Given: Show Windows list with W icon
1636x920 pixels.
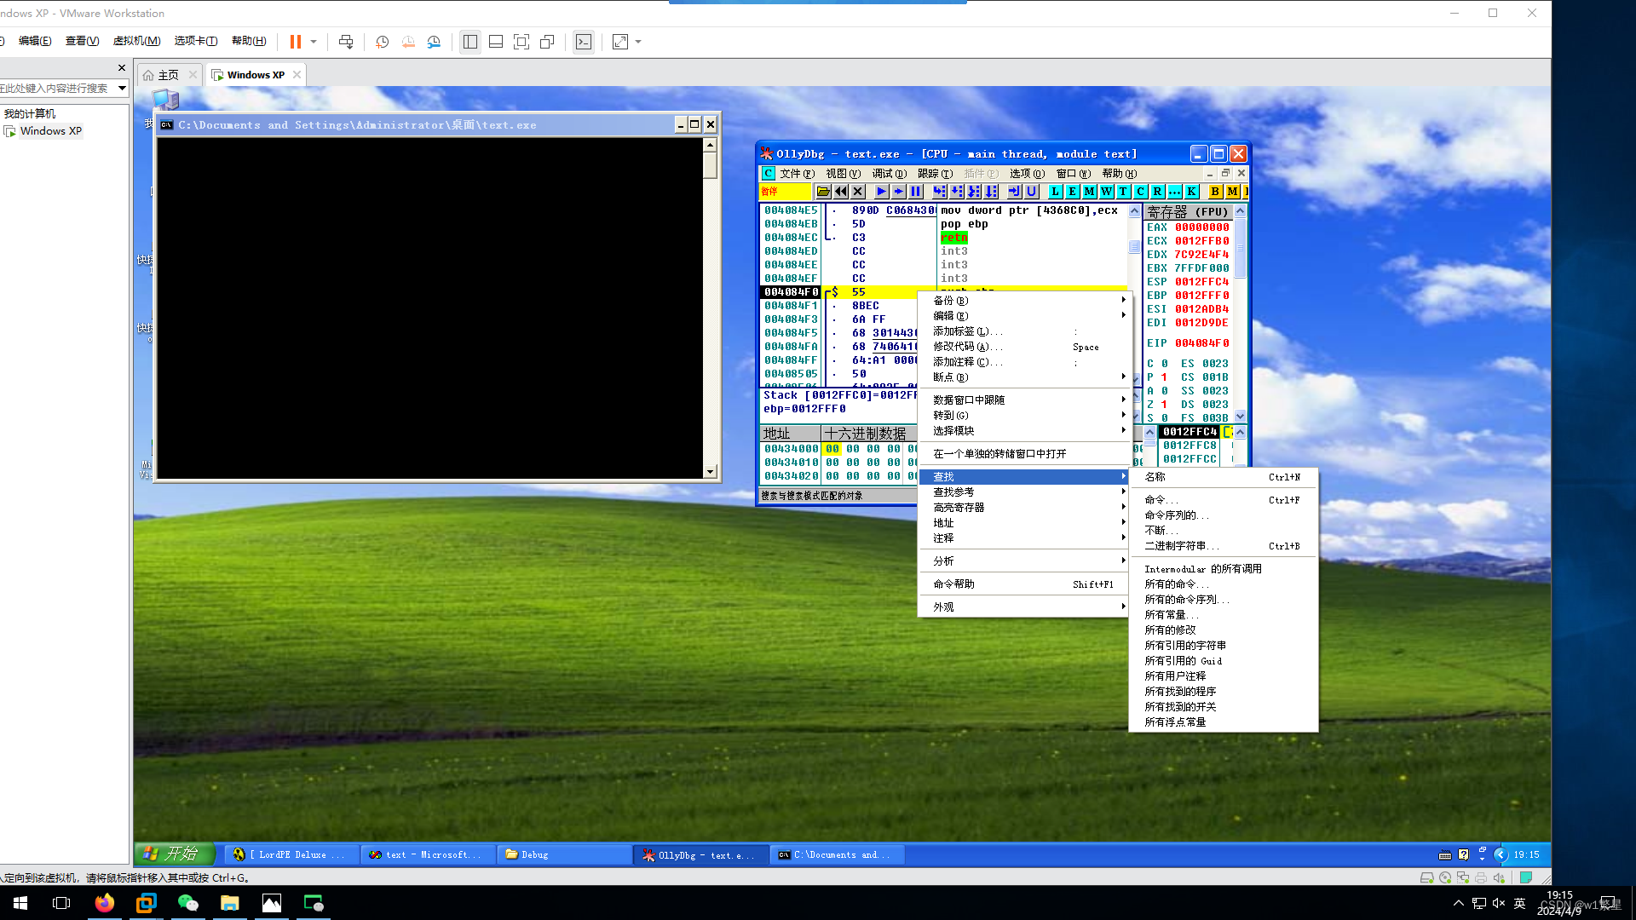Looking at the screenshot, I should [1106, 192].
